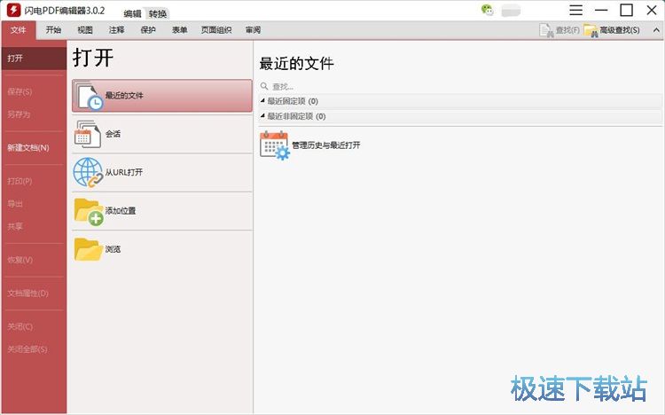Close the PDF editor window
The height and width of the screenshot is (415, 665).
[x=652, y=10]
